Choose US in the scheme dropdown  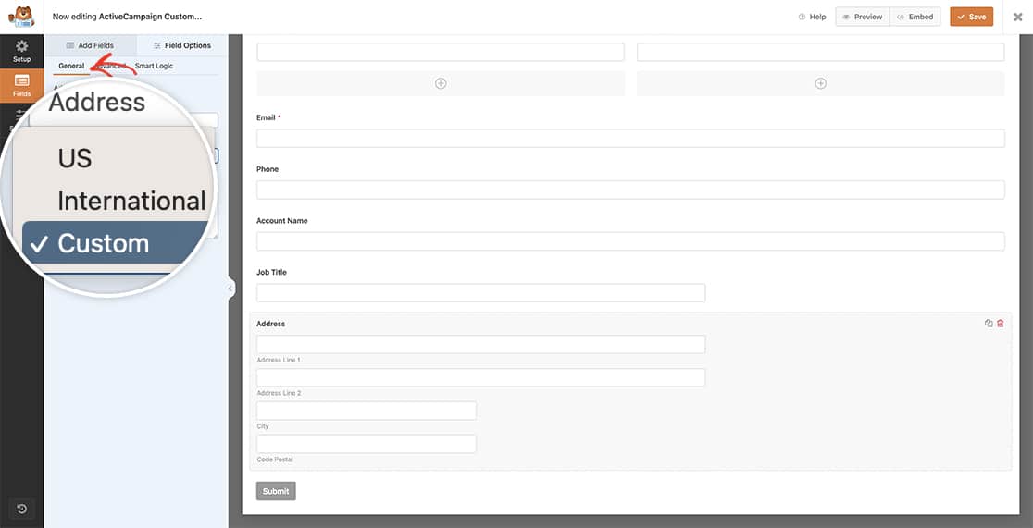click(x=74, y=158)
